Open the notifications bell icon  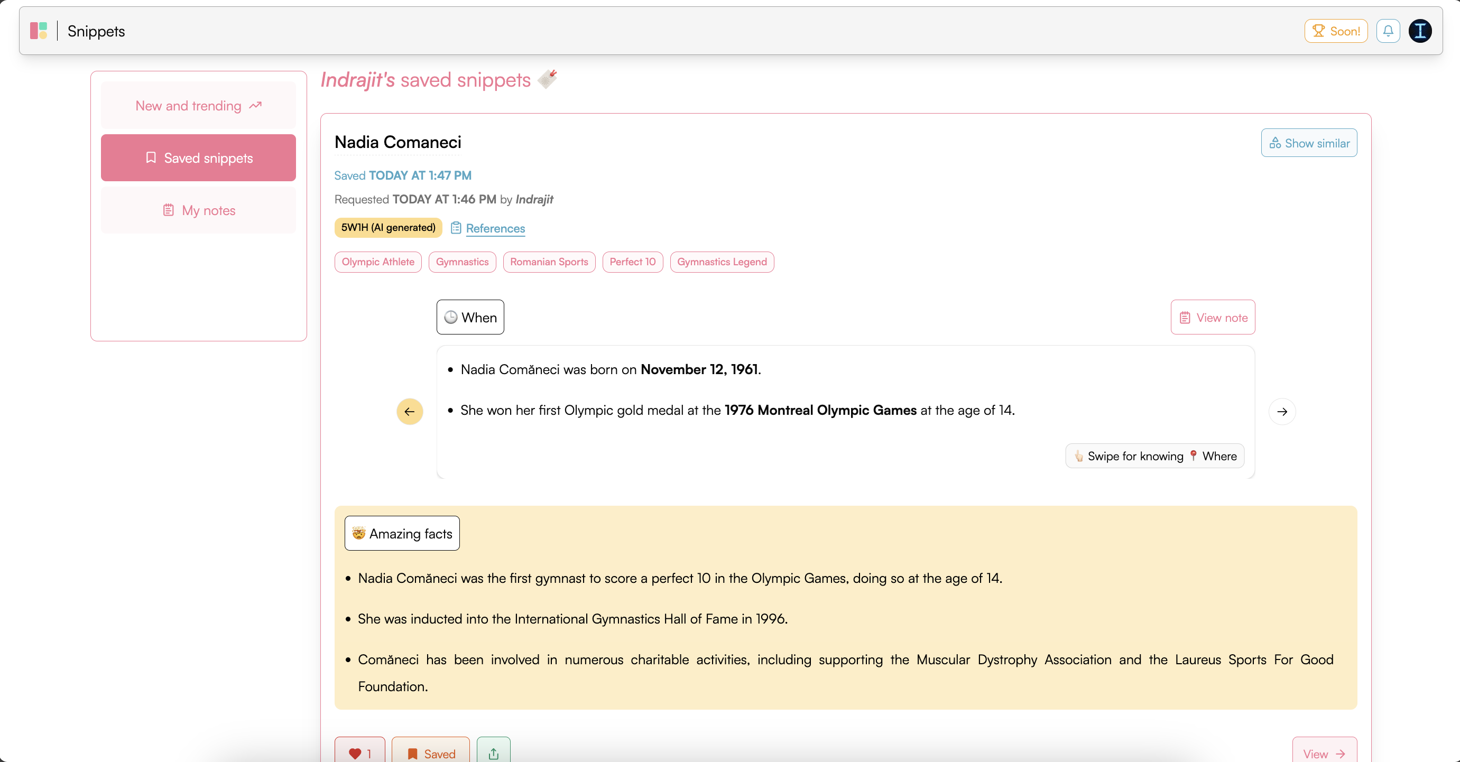(1388, 31)
